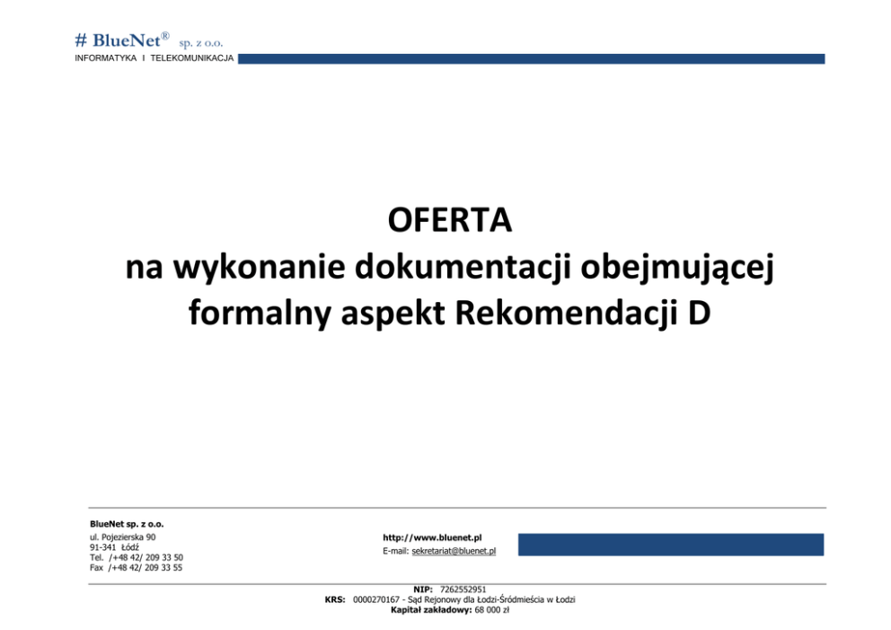
Task: Click the INFORMATYKA I TELEKOMUNIKACJA tagline
Action: (154, 58)
